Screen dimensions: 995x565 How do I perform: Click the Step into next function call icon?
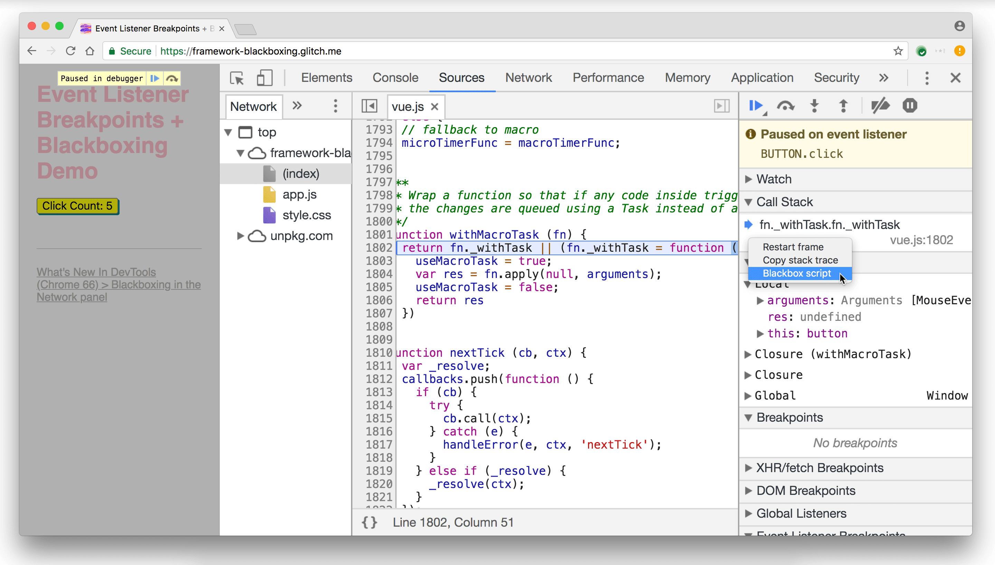[815, 106]
